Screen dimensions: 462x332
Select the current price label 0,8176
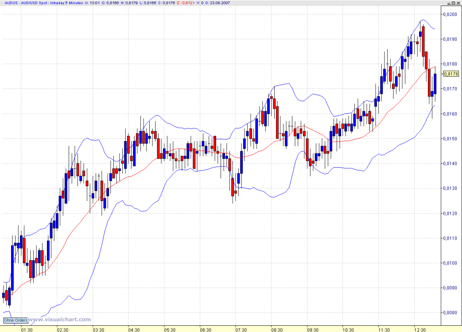point(451,74)
